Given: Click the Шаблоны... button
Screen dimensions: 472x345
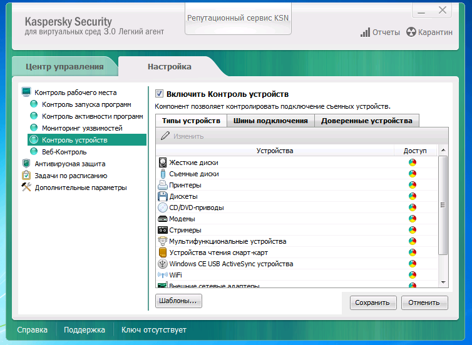Looking at the screenshot, I should tap(178, 301).
